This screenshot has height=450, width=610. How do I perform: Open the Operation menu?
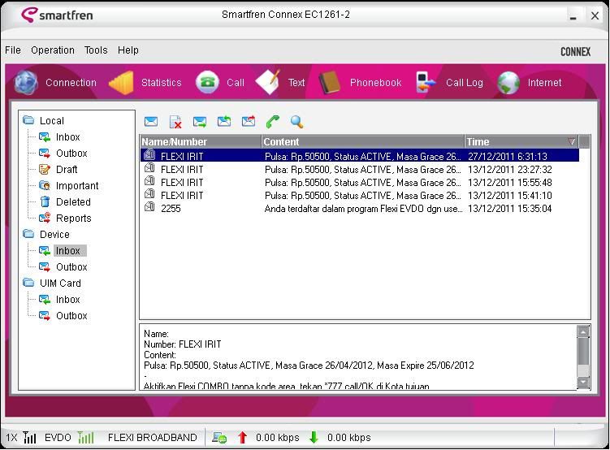[53, 50]
